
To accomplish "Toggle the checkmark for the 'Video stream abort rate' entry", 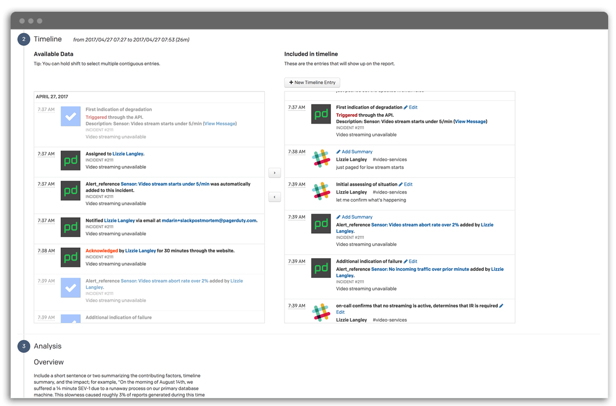I will click(71, 287).
